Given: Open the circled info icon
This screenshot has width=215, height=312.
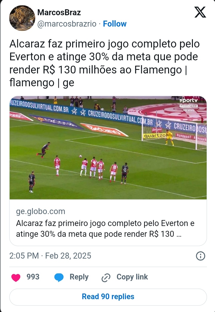Looking at the screenshot, I should tap(200, 256).
